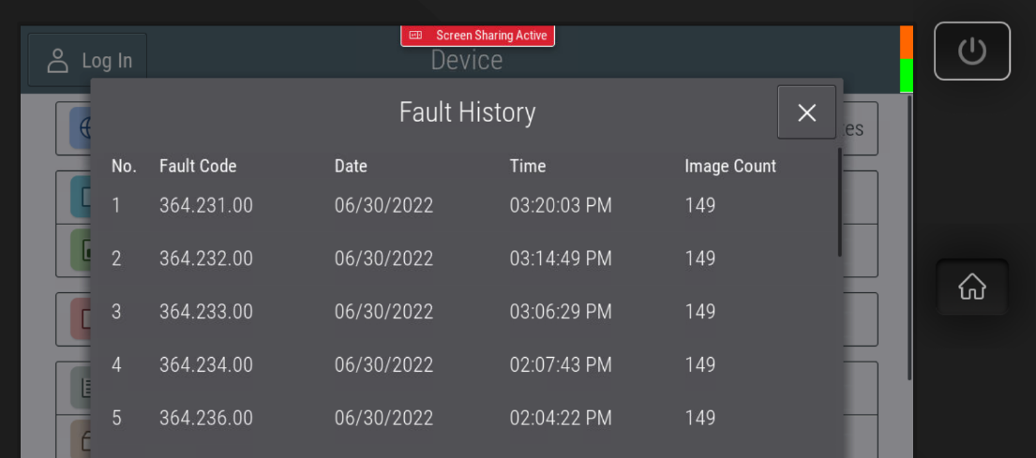
Task: Click the screen sharing icon in red badge
Action: point(416,36)
